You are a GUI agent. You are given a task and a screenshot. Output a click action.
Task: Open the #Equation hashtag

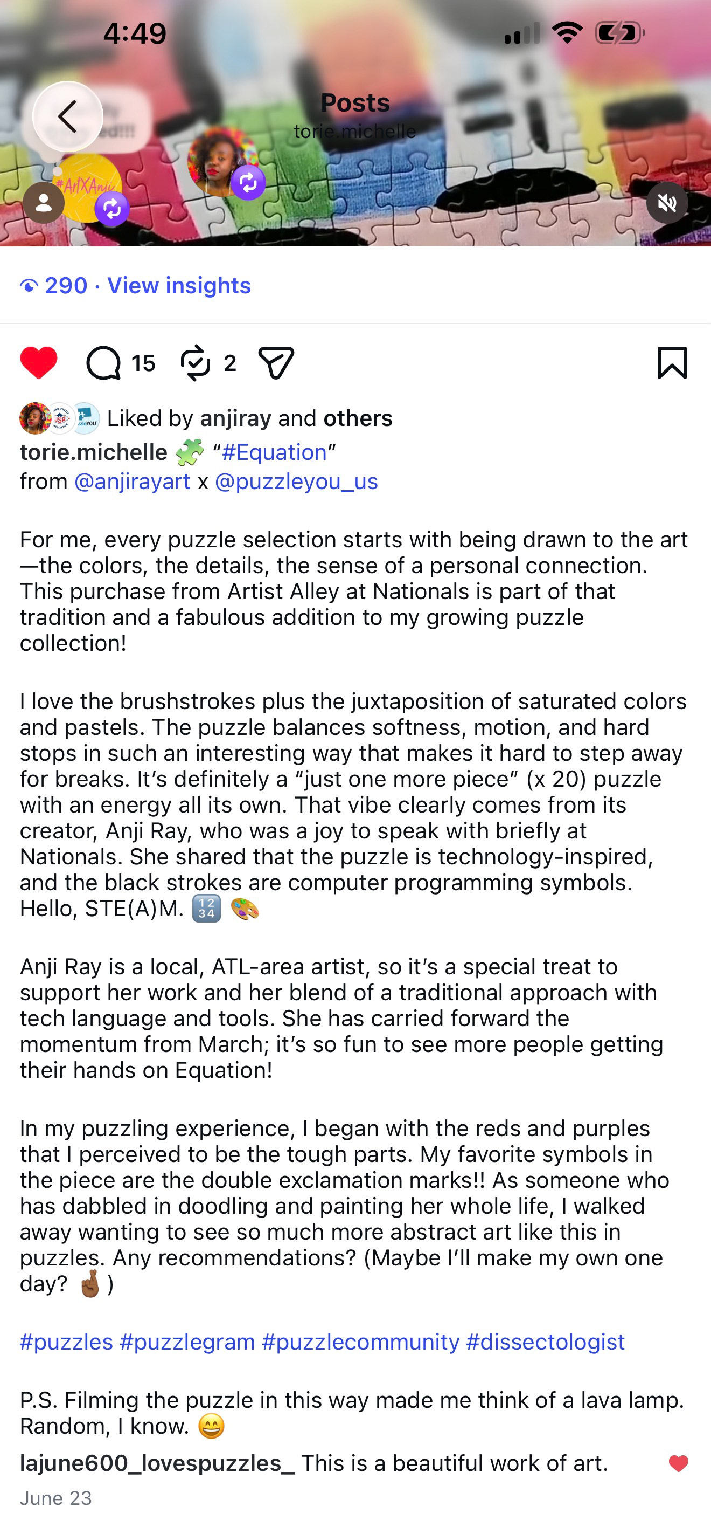pos(274,452)
